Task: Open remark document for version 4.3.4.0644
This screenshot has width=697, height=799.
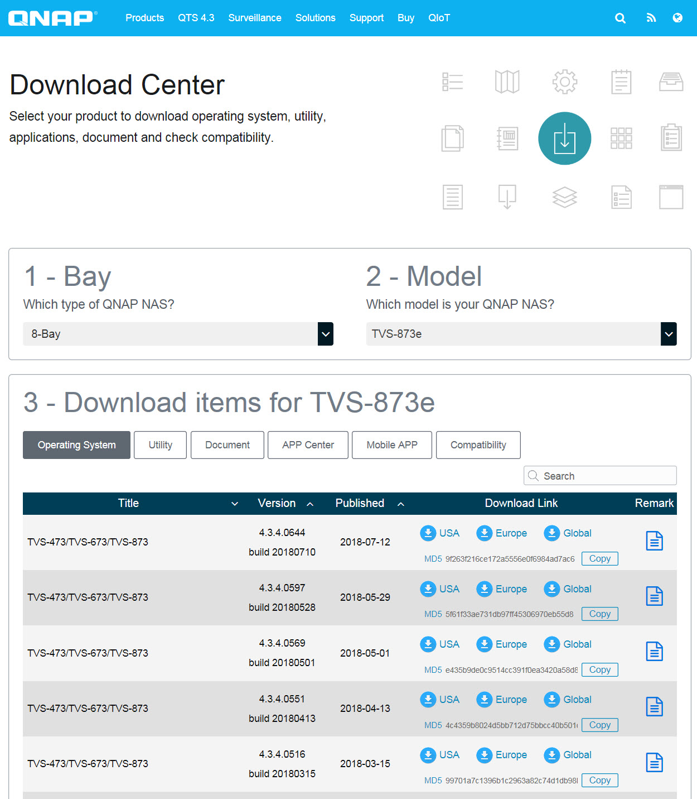Action: [655, 540]
